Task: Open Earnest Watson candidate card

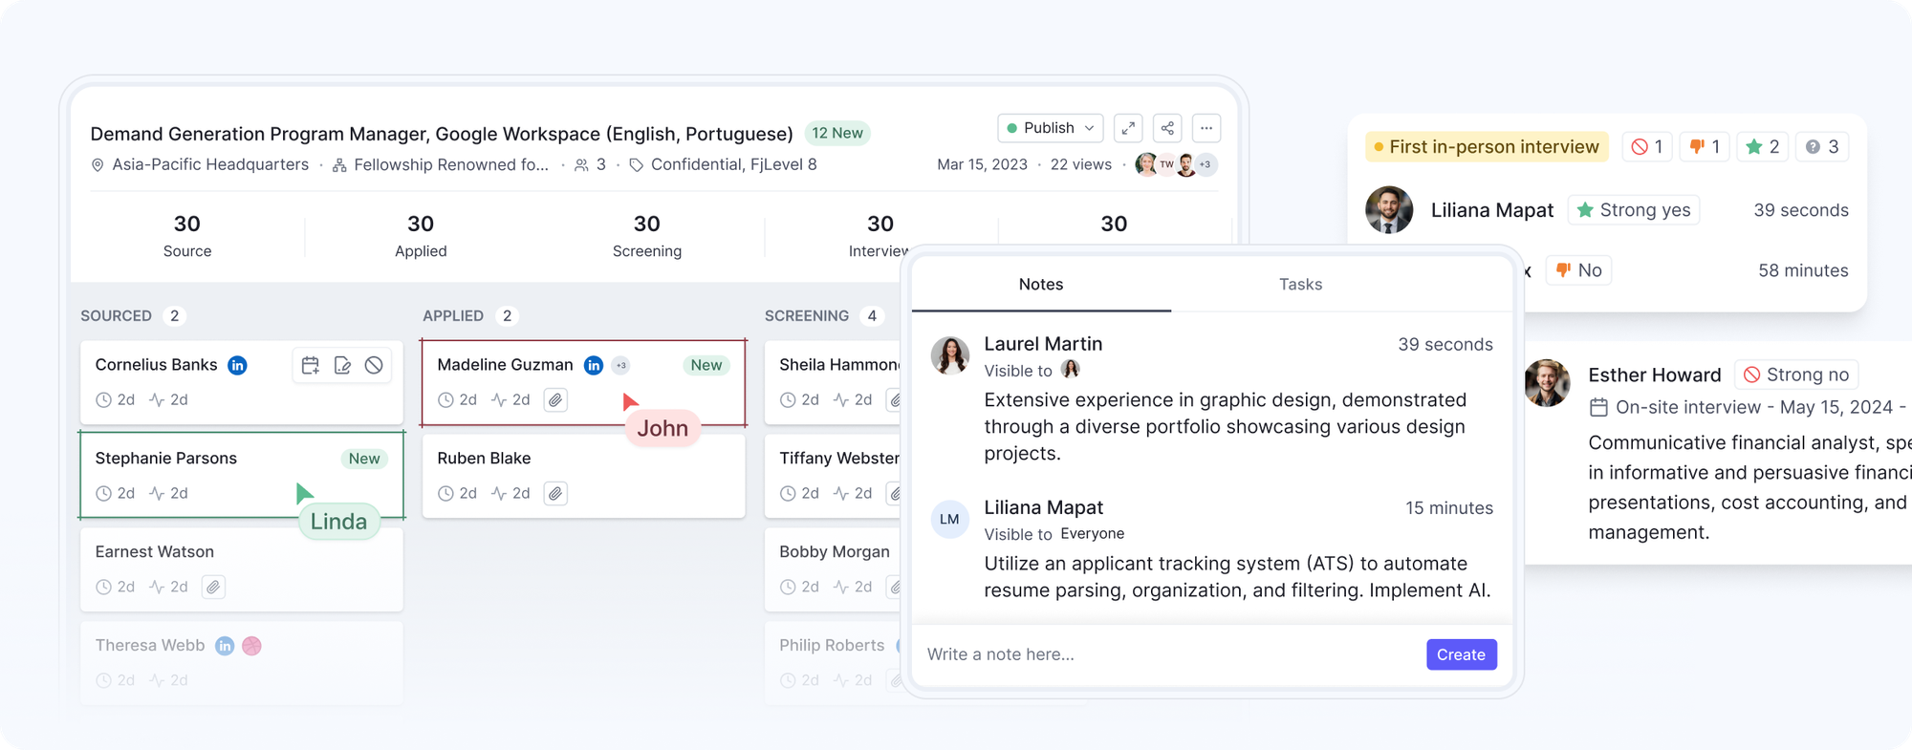Action: pos(242,569)
